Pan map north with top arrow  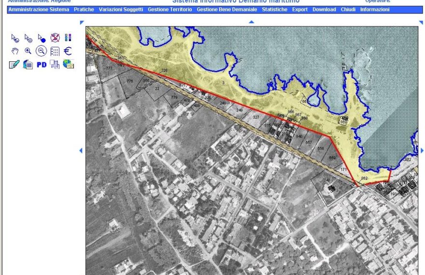(x=251, y=22)
